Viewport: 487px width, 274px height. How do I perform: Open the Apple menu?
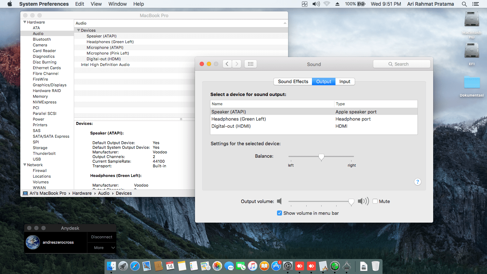tap(10, 4)
